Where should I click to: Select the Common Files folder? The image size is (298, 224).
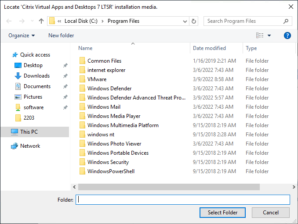pyautogui.click(x=104, y=61)
